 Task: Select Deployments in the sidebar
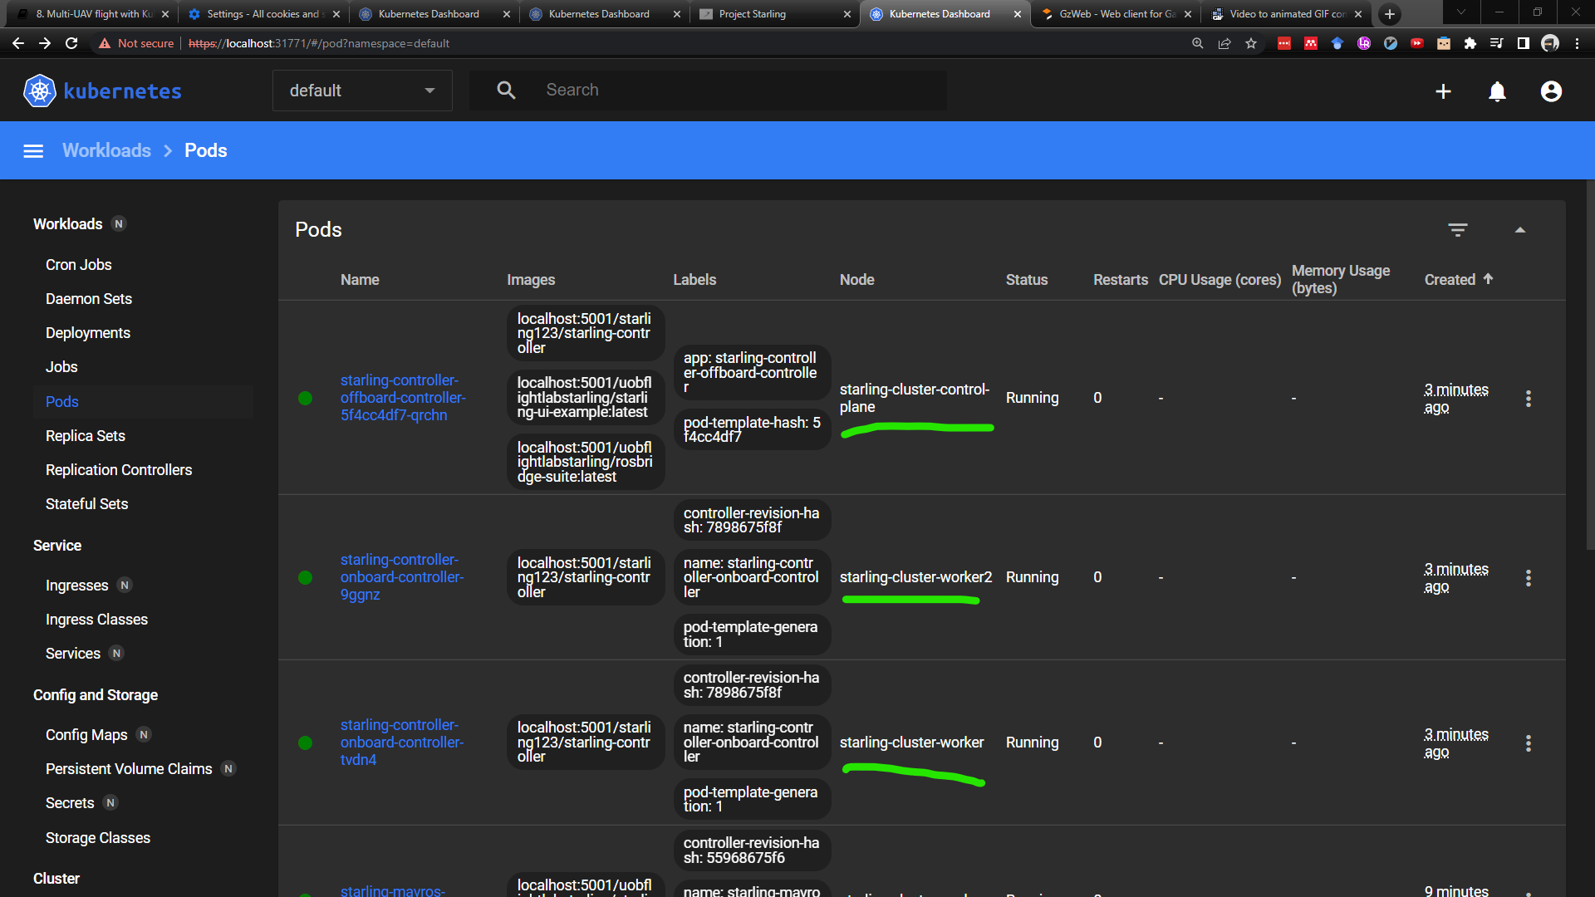(88, 333)
